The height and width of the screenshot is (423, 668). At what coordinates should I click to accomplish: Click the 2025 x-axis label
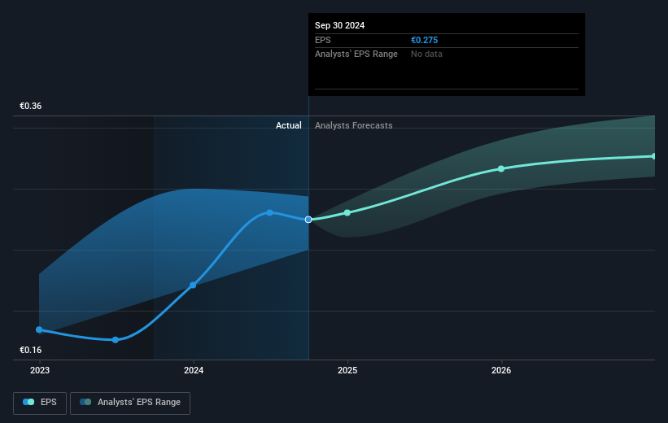(347, 370)
